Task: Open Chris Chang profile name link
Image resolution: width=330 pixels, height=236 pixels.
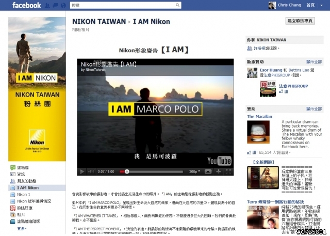Action: click(x=289, y=5)
